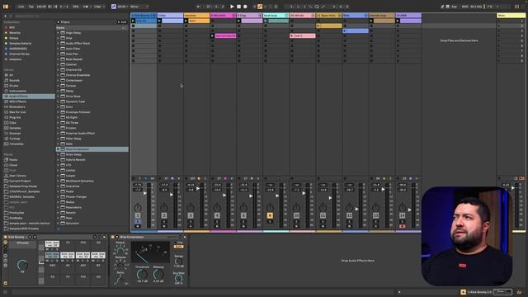Arm the arrangement Record button

pyautogui.click(x=245, y=7)
